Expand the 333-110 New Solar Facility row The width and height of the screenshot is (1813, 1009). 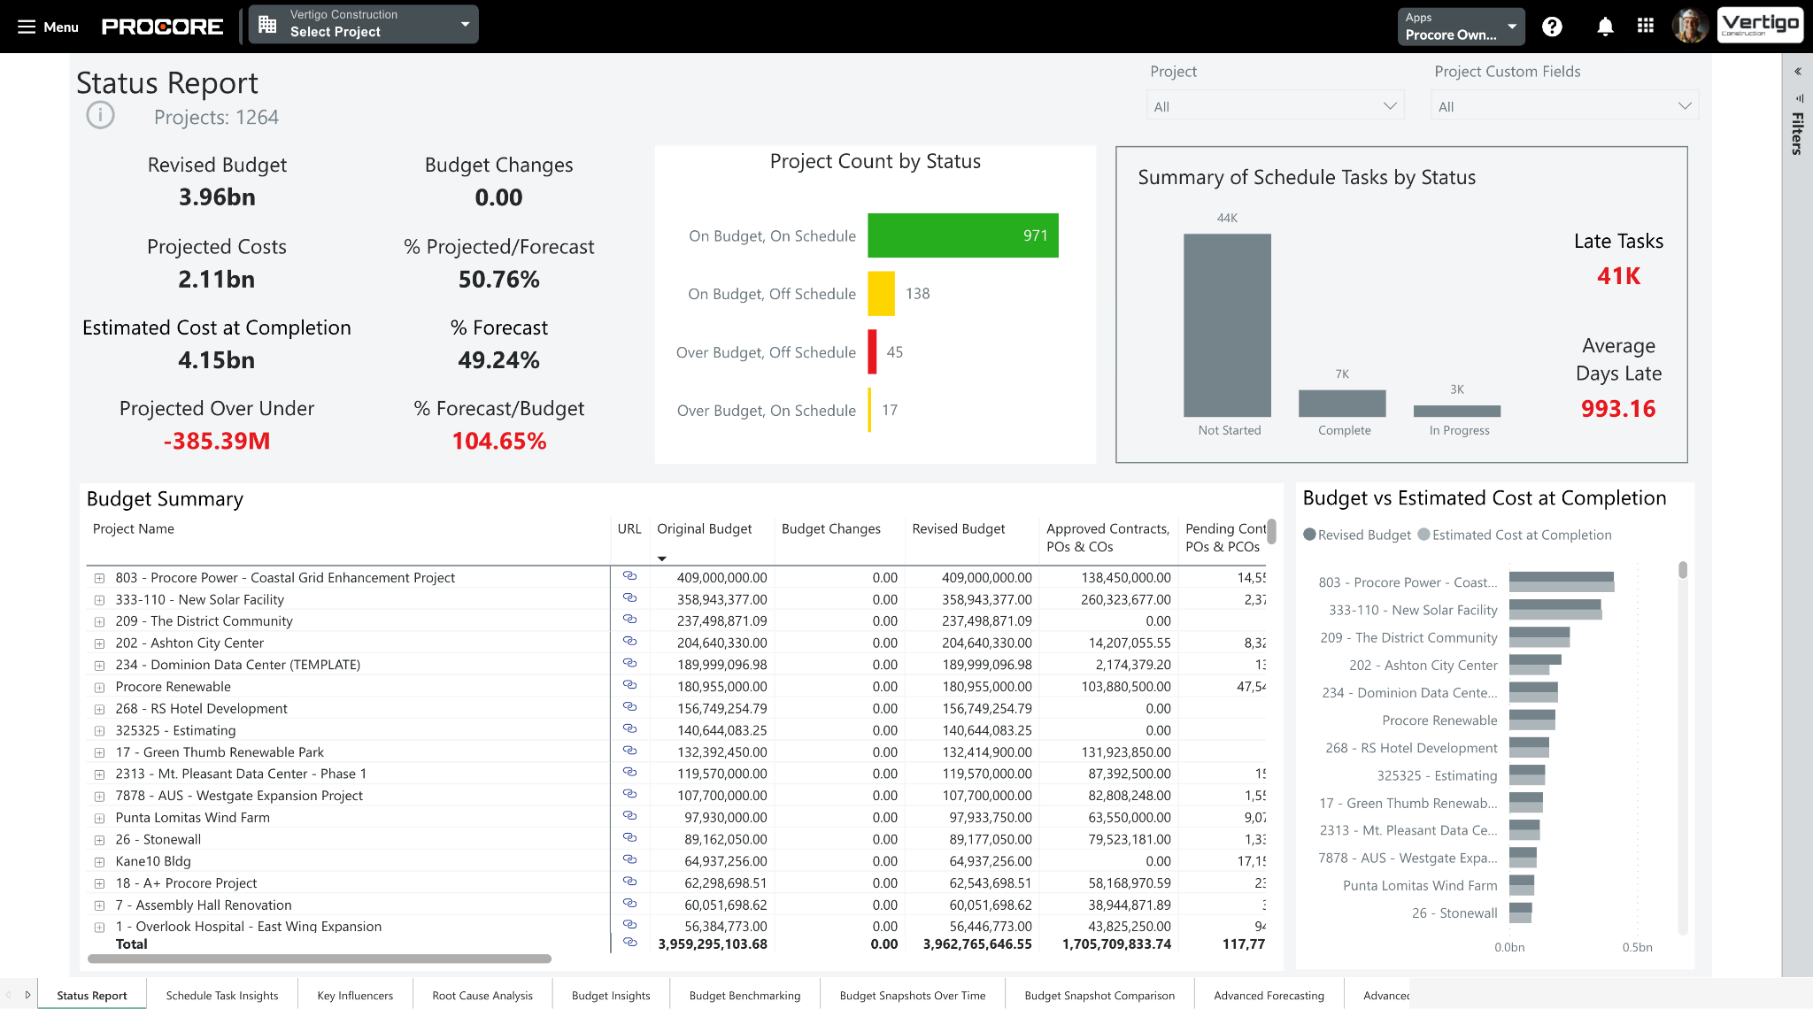pyautogui.click(x=98, y=599)
